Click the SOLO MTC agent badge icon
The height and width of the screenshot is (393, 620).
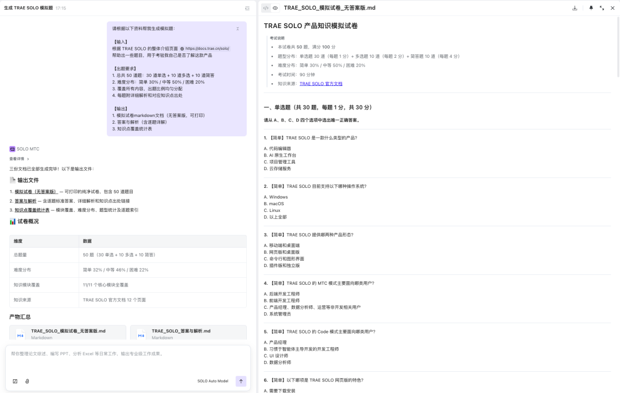[12, 148]
